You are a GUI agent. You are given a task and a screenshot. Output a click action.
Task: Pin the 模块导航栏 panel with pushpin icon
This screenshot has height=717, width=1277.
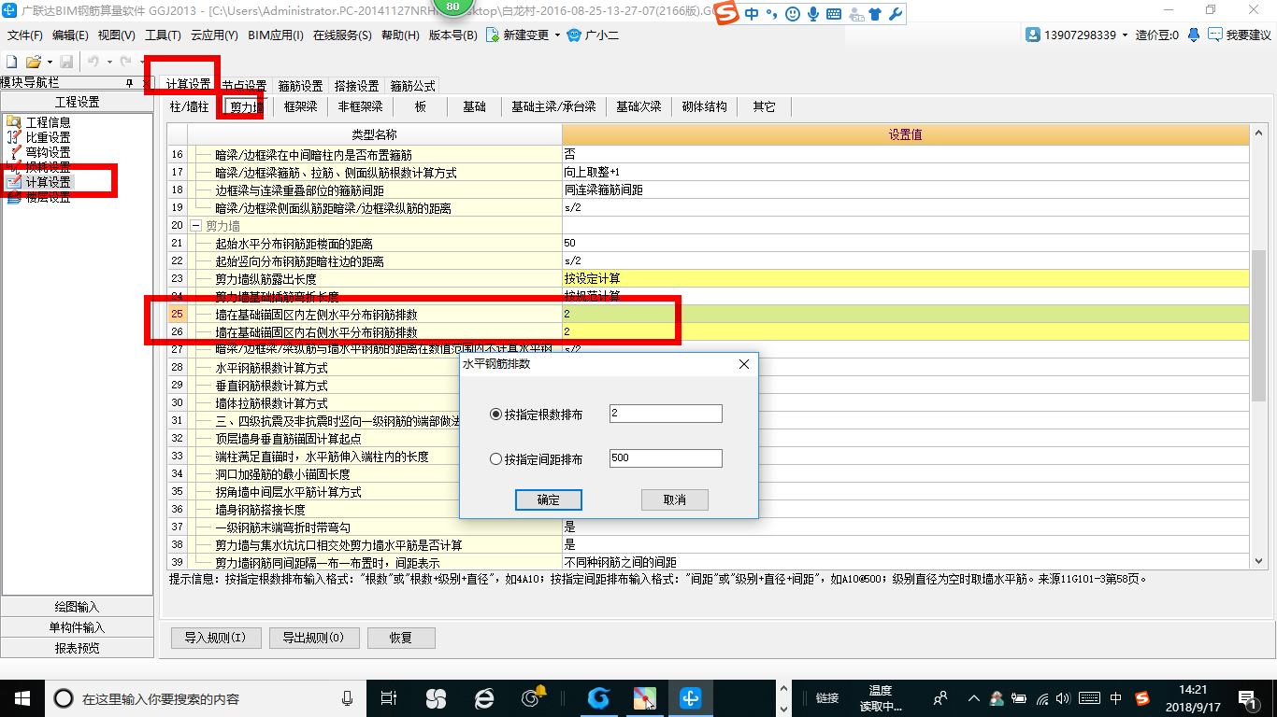tap(129, 84)
